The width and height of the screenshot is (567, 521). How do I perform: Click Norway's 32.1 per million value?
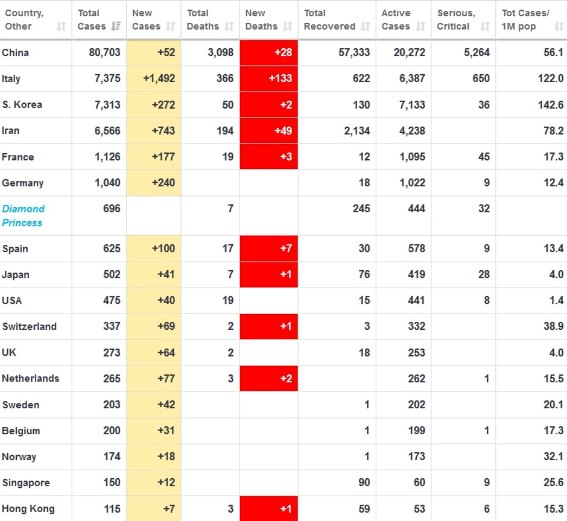coord(554,456)
